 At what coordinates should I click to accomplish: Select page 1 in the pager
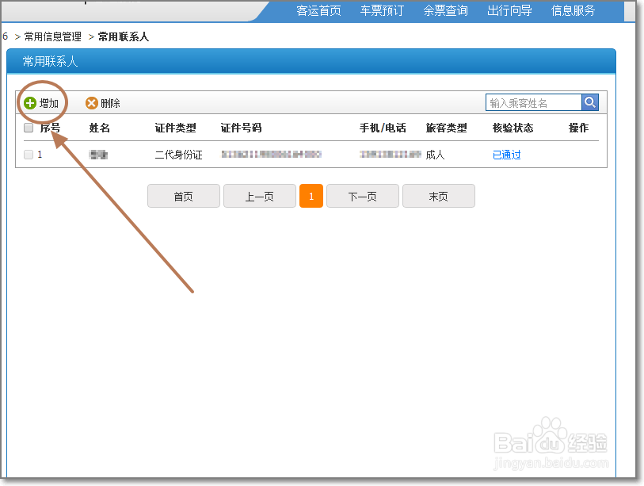click(x=311, y=196)
